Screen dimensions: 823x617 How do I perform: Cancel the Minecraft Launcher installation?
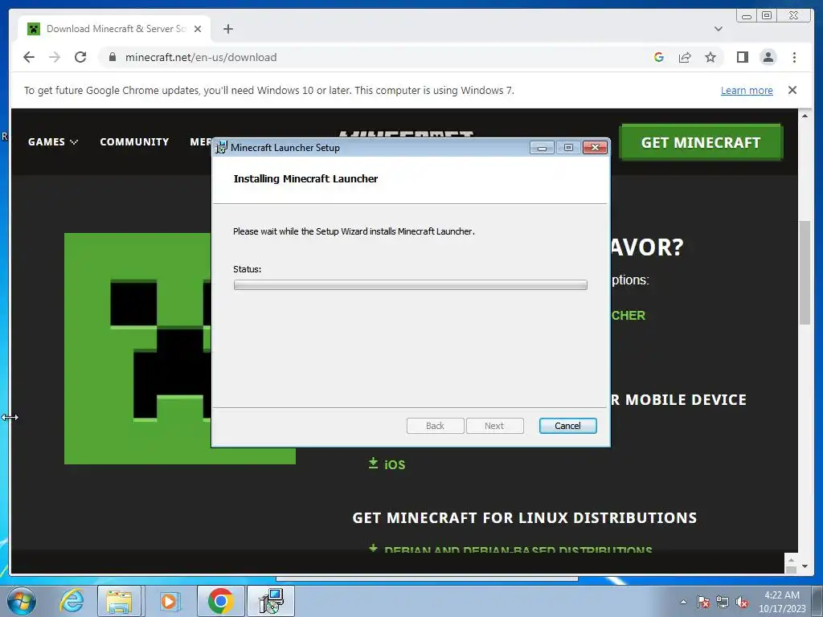tap(567, 426)
